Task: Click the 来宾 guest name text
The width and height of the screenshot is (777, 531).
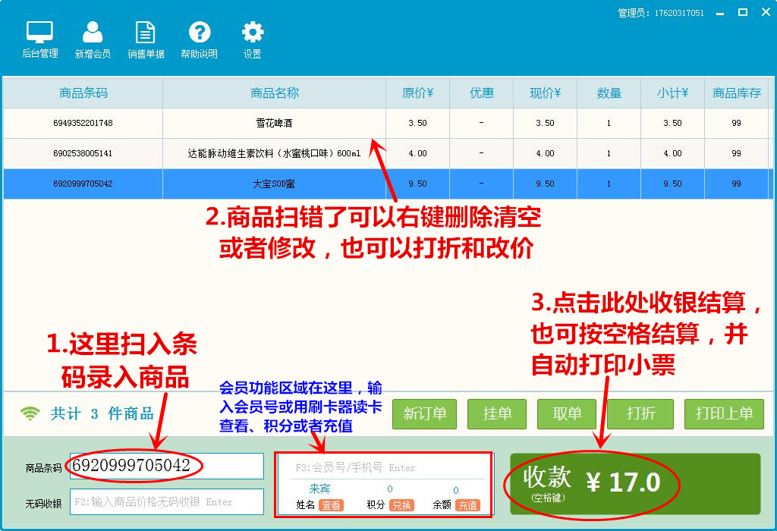Action: 319,489
